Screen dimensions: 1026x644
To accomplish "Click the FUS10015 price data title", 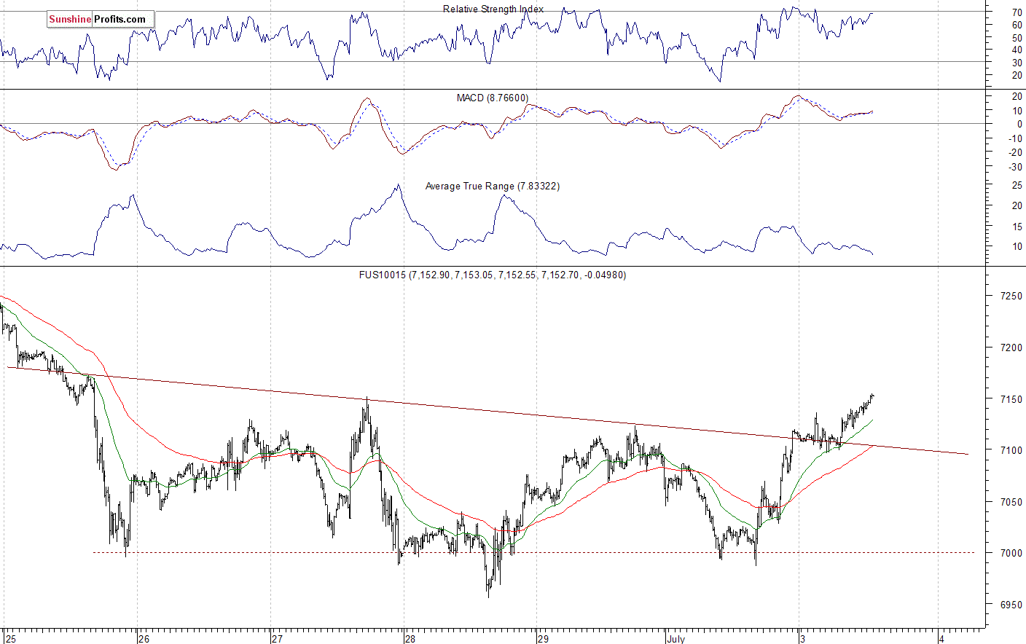I will 493,275.
